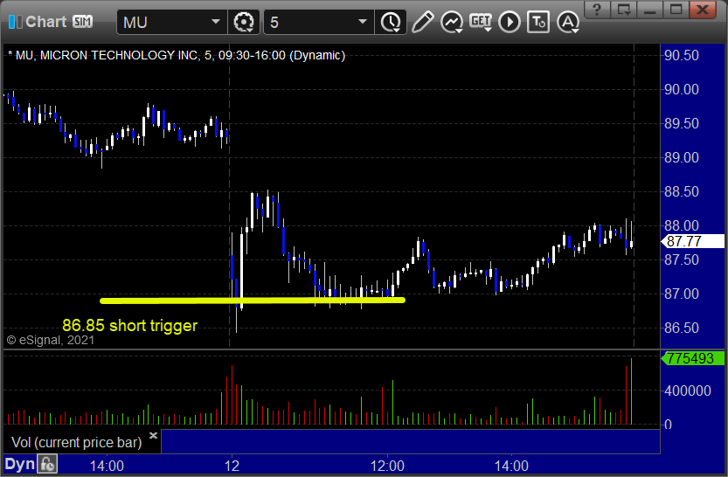
Task: Click the 89.50 price axis label
Action: click(x=681, y=123)
